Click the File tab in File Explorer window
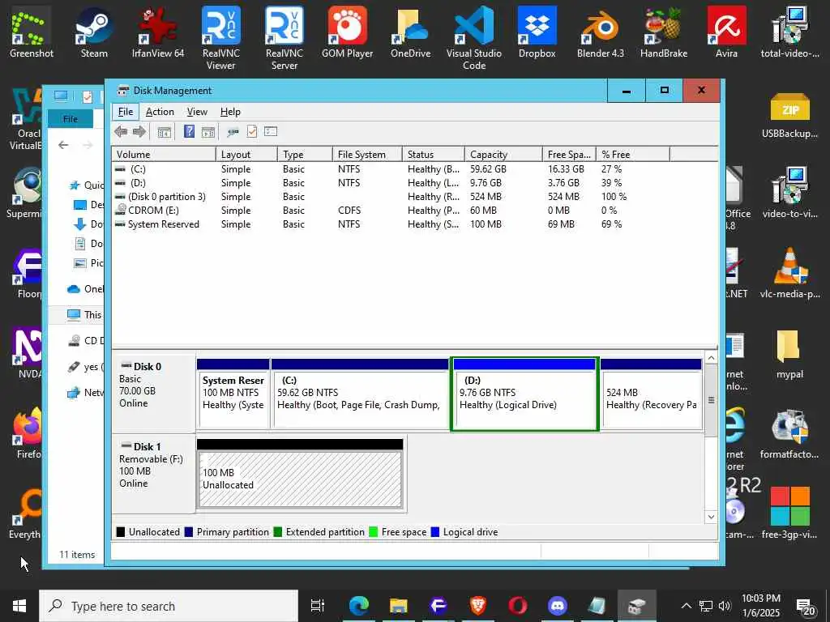Screen dimensions: 830x622 tap(71, 119)
